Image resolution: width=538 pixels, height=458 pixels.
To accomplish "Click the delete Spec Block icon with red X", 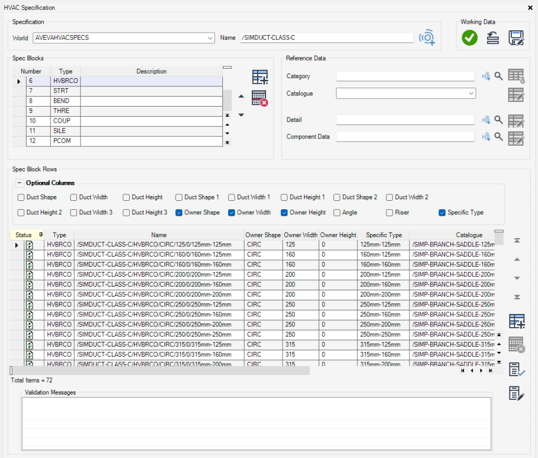I will [260, 98].
